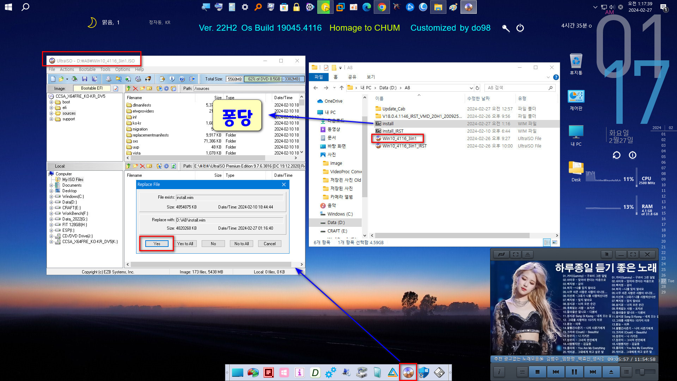
Task: Click the image Path field showing /sources
Action: pyautogui.click(x=249, y=89)
